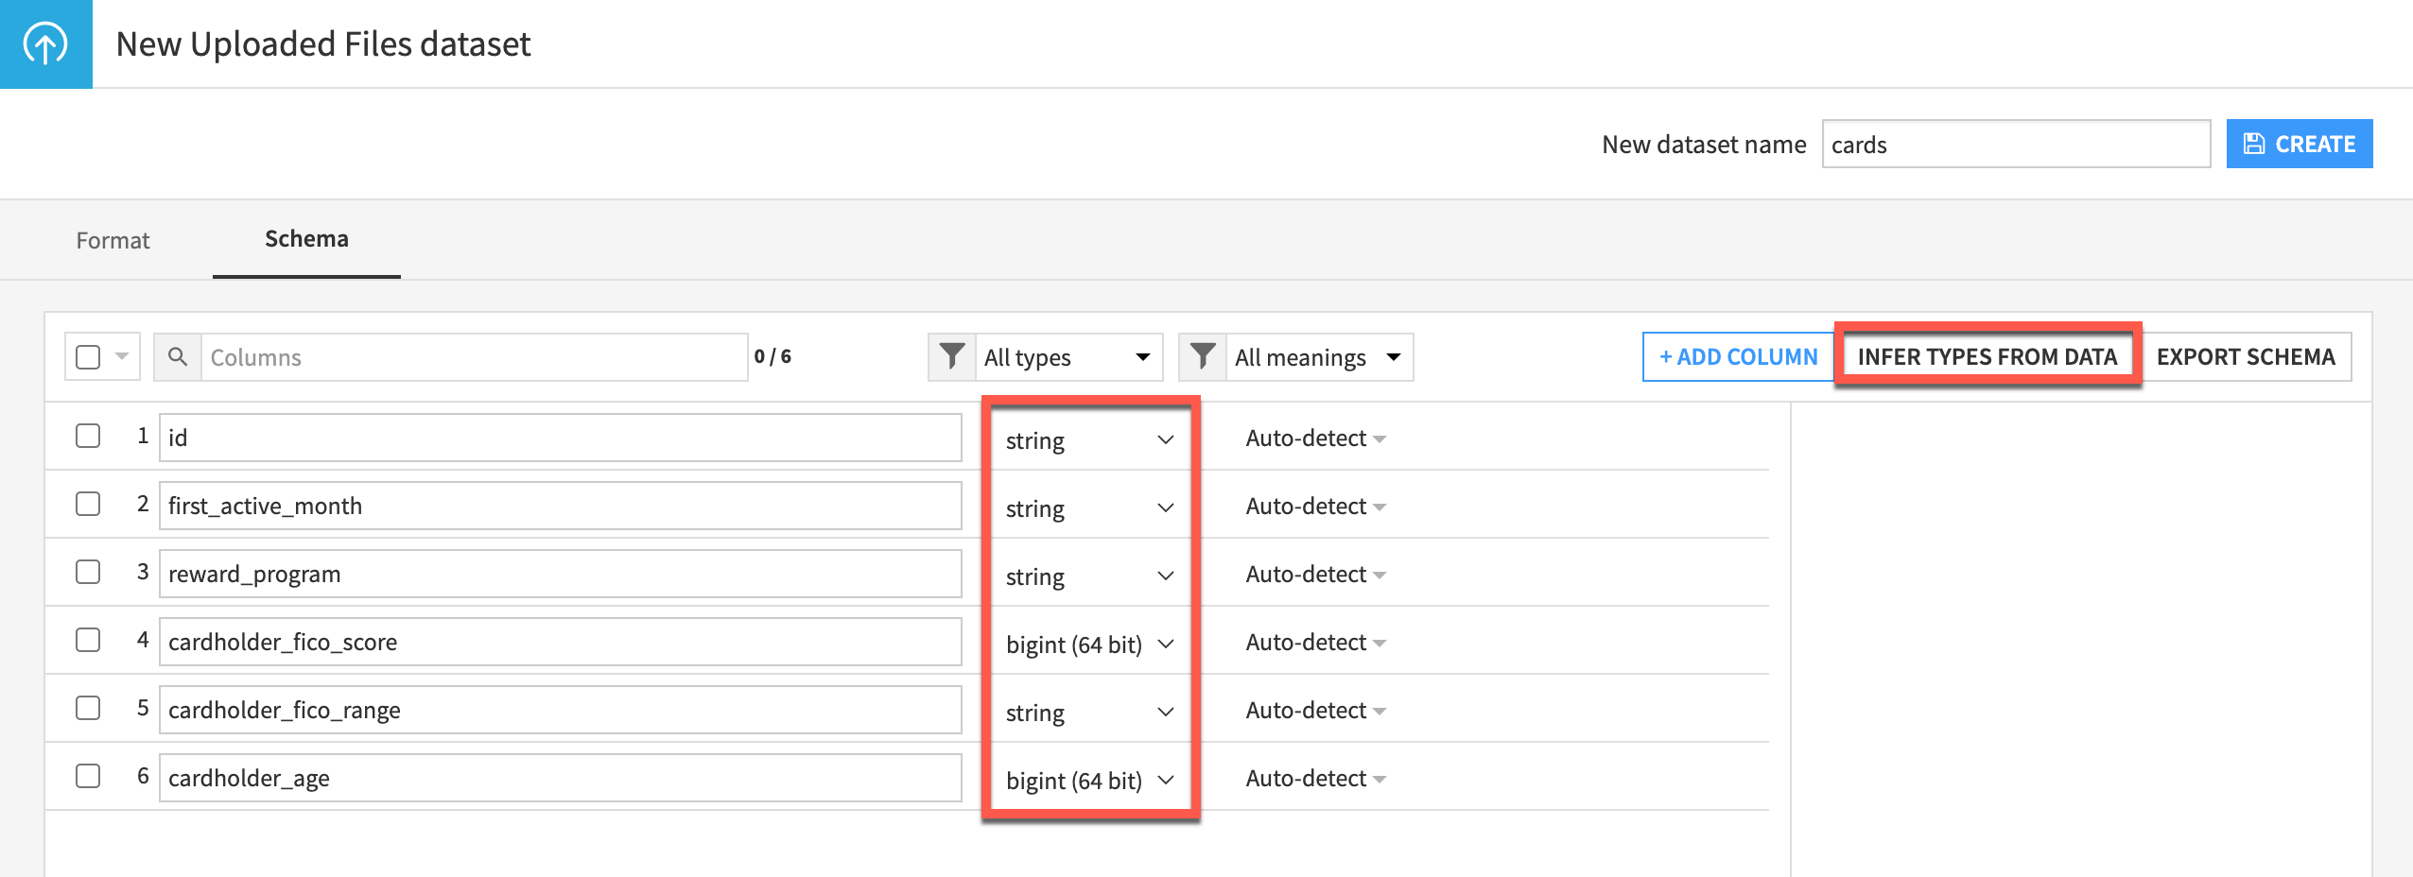Click the upload icon in the header
Screen dimensions: 2413x877
[45, 43]
